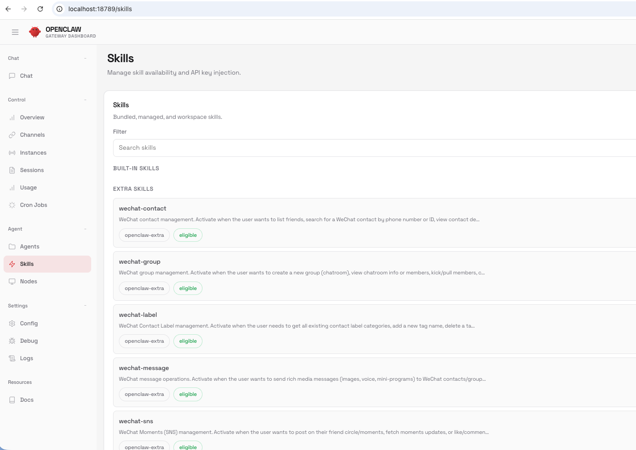Open Chat via the speech bubble icon
Image resolution: width=636 pixels, height=450 pixels.
click(12, 76)
